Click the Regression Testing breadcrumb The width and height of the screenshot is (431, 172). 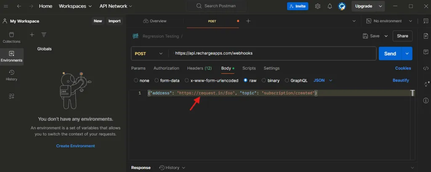pyautogui.click(x=161, y=36)
